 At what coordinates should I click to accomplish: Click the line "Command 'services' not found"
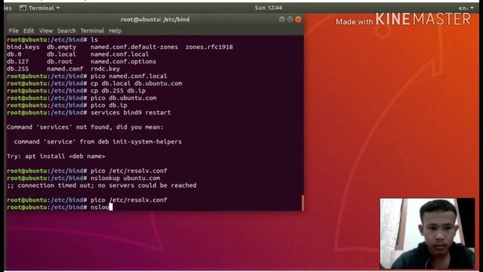85,128
